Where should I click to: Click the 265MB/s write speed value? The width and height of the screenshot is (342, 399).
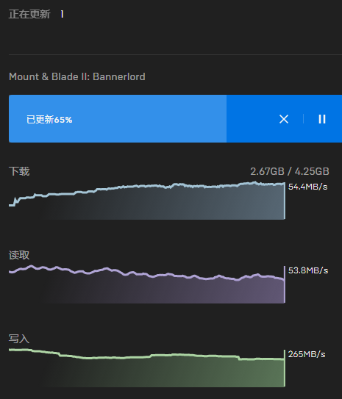point(307,354)
